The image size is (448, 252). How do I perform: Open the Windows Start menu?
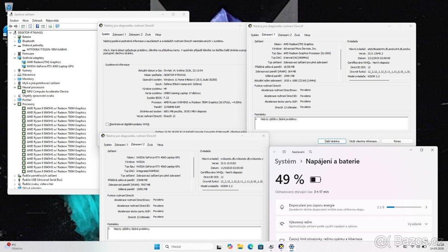point(157,246)
